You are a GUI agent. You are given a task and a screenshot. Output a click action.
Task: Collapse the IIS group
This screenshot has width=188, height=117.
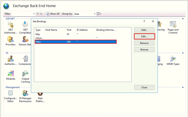click(183, 53)
